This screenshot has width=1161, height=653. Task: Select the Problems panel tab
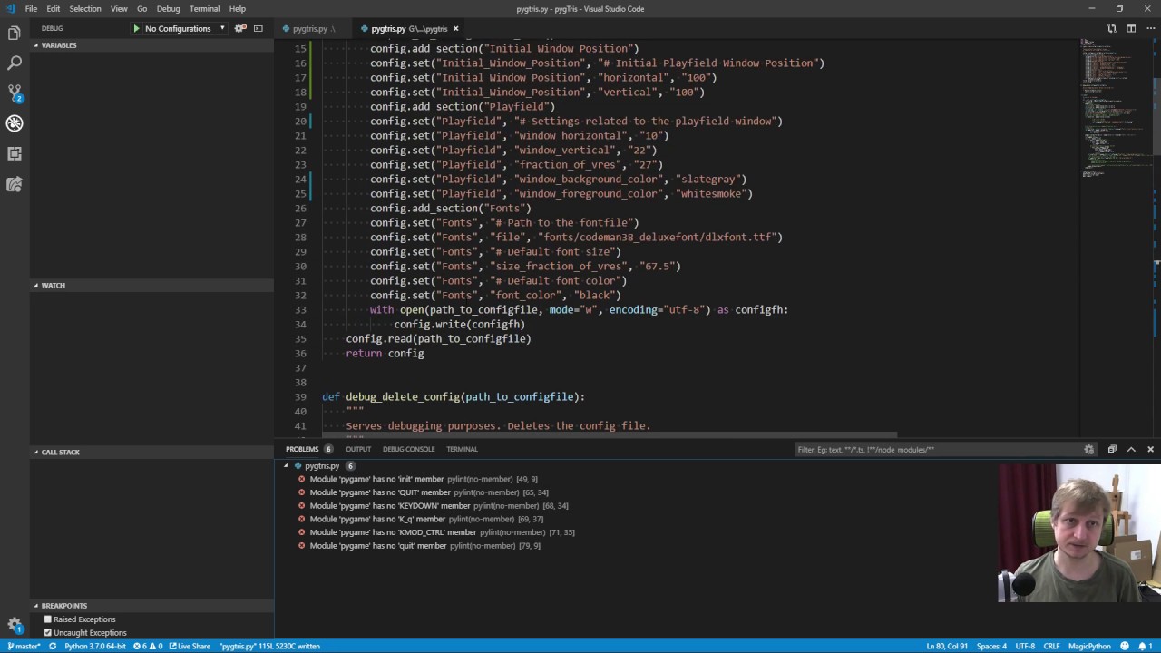[x=302, y=449]
